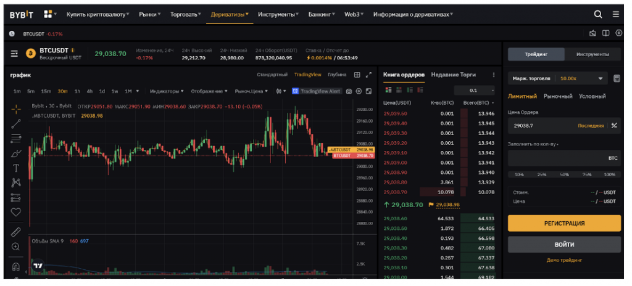This screenshot has height=286, width=632.
Task: Switch the chart to 1d timeframe
Action: pos(102,91)
